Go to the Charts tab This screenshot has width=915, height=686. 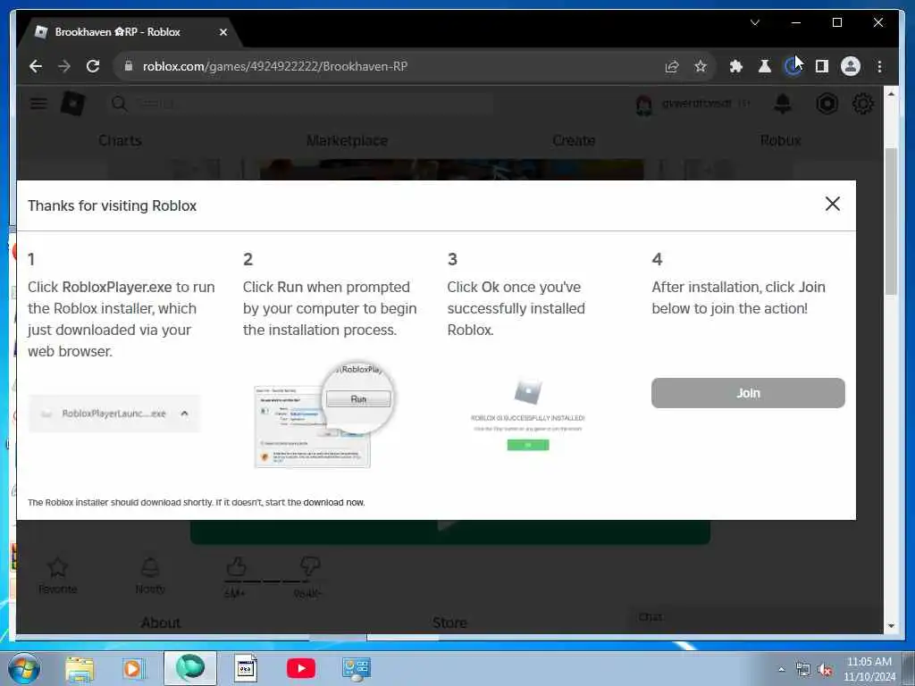click(x=121, y=140)
